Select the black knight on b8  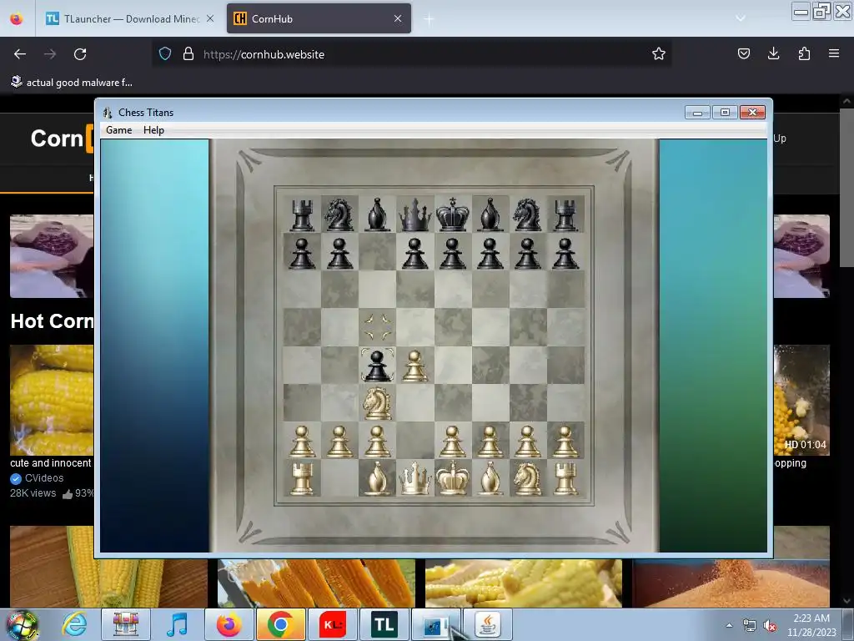[339, 215]
